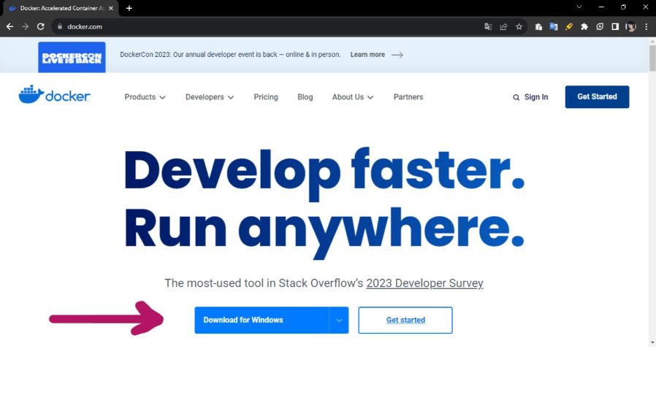
Task: Click the Google Translate extension icon
Action: (x=554, y=26)
